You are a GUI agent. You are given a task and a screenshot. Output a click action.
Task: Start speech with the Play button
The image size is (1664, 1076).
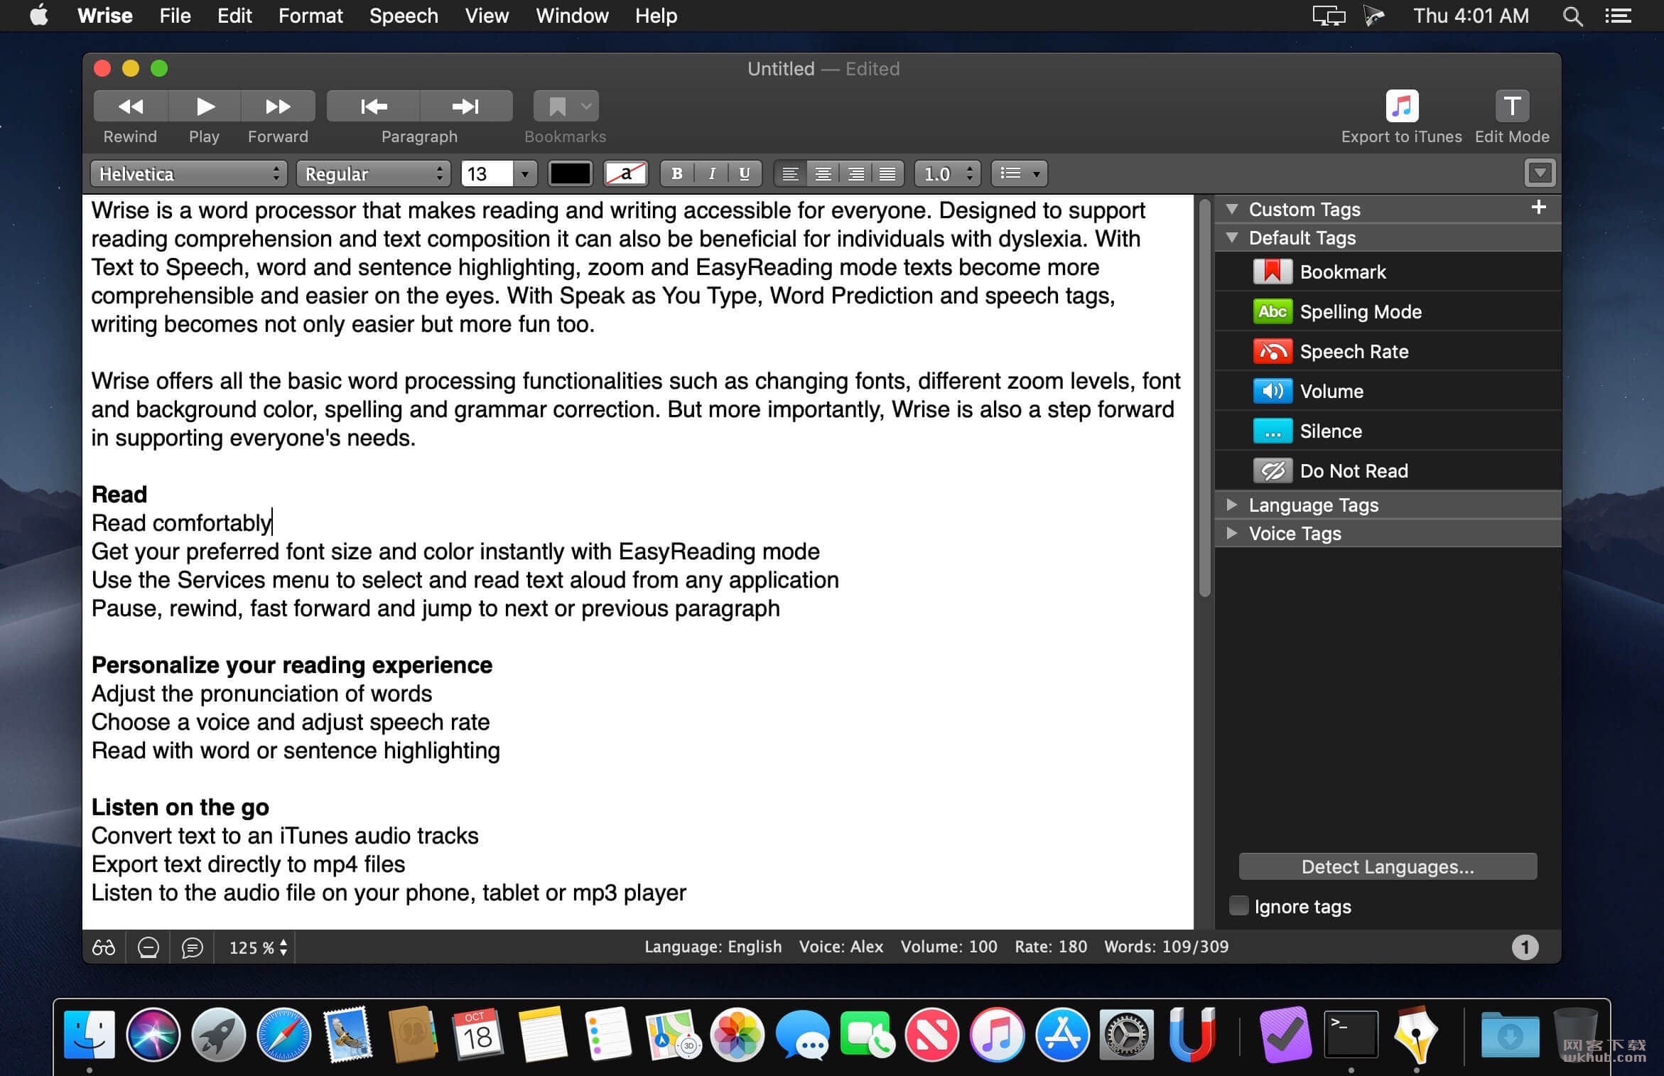205,107
